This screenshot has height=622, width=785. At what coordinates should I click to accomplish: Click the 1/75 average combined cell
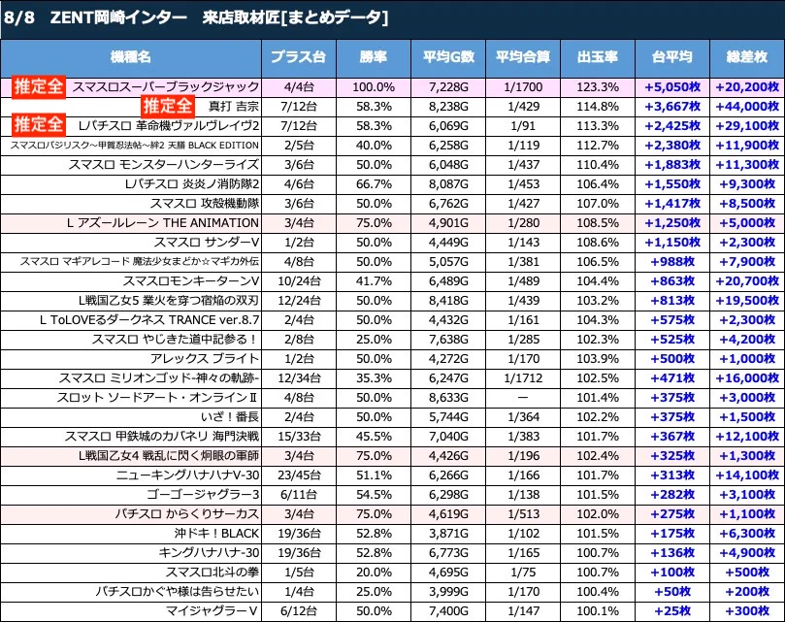[523, 573]
